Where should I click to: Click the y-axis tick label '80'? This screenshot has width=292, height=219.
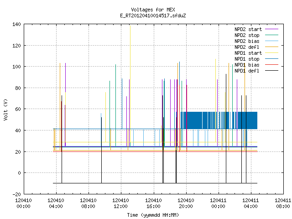18,88
